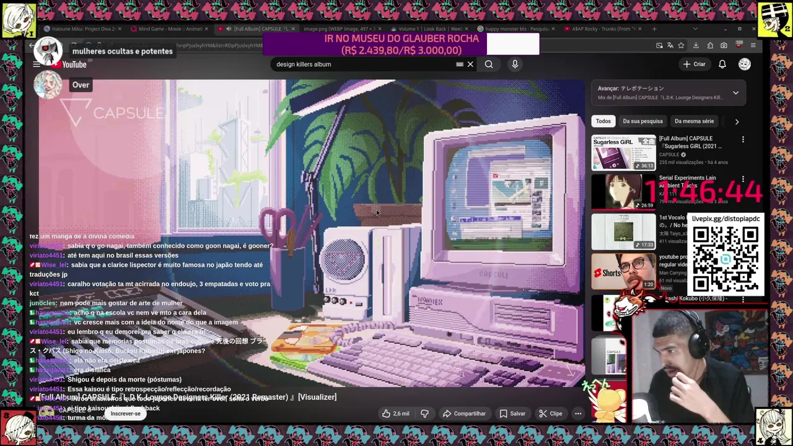Open the YouTube account avatar menu
This screenshot has width=793, height=446.
point(745,64)
